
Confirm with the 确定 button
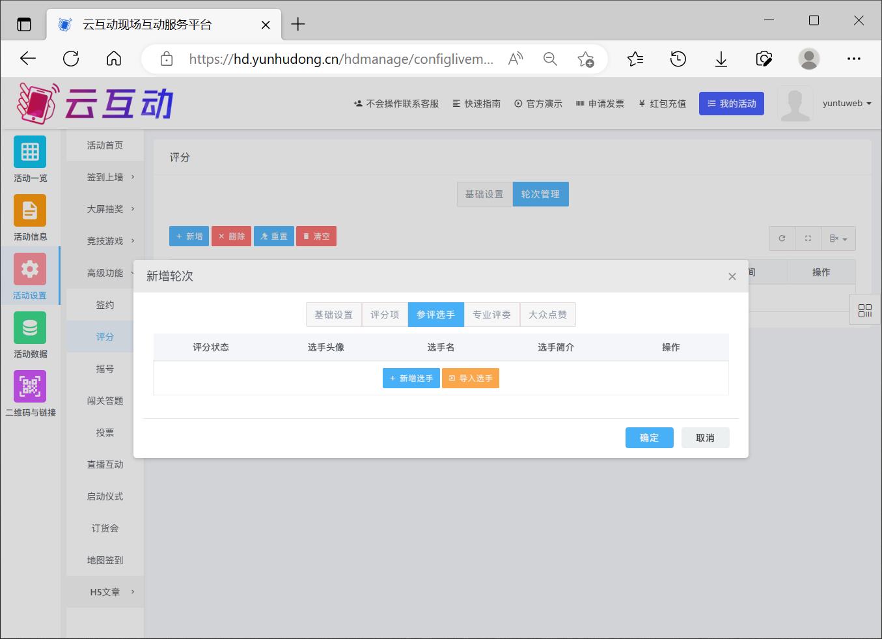pyautogui.click(x=650, y=438)
